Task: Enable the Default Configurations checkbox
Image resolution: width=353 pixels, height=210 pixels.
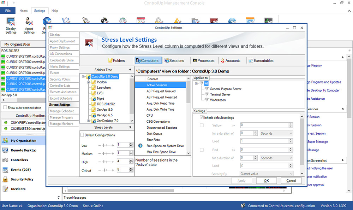Action: 82,135
